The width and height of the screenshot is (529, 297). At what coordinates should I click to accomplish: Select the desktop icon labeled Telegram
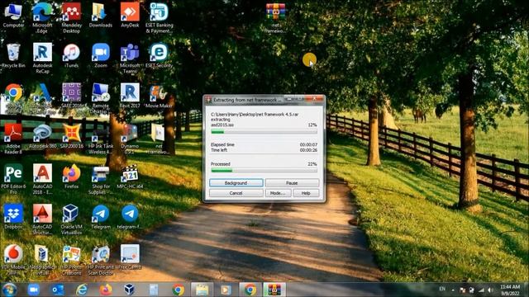pyautogui.click(x=101, y=217)
